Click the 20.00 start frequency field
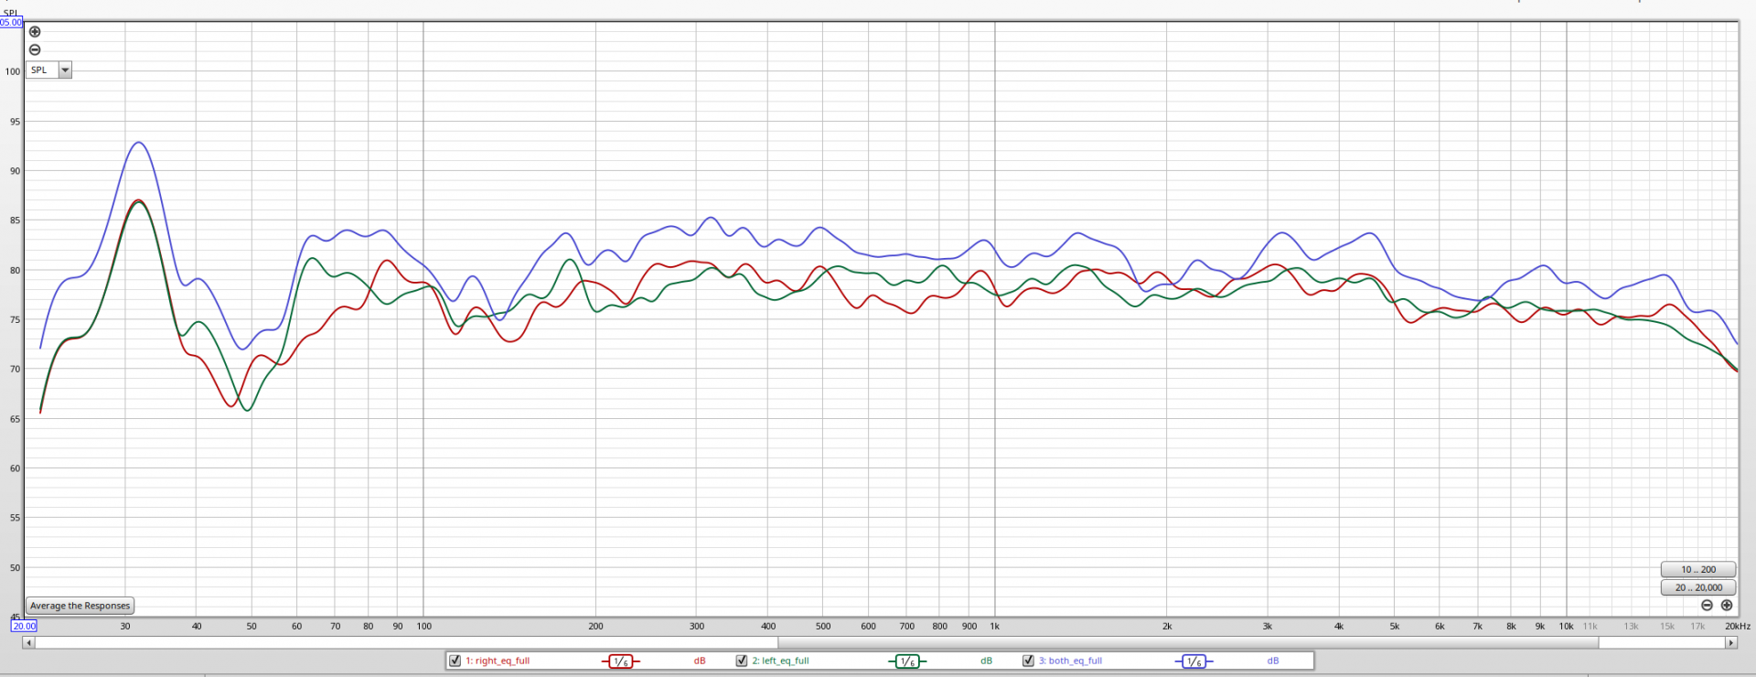The height and width of the screenshot is (677, 1756). click(x=25, y=627)
